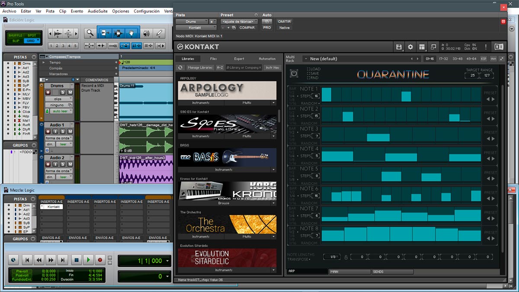
Task: Click the Kontakt exclamation panic button
Action: 486,47
